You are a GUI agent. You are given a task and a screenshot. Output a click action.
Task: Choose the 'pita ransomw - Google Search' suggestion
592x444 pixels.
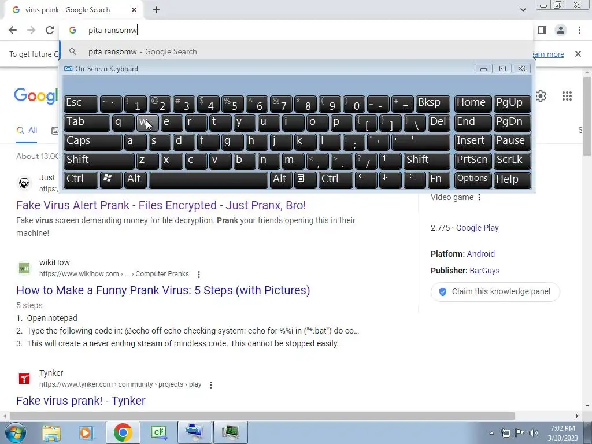point(297,51)
